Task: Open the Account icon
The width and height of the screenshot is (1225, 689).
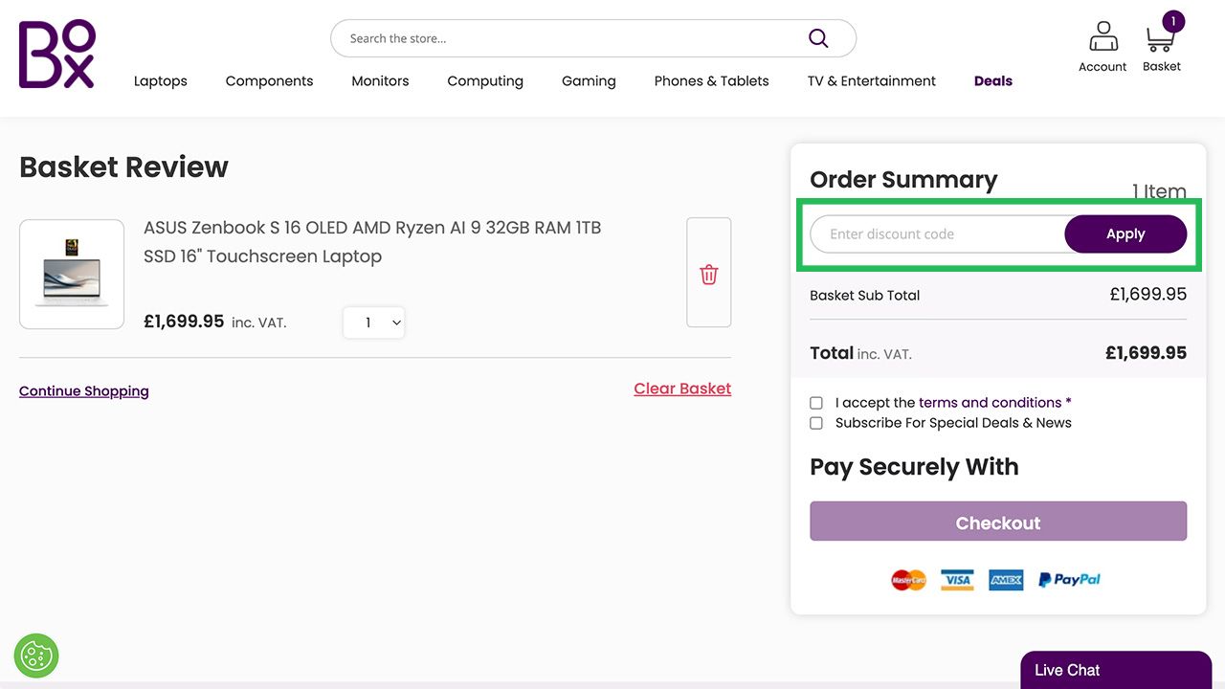Action: coord(1102,47)
